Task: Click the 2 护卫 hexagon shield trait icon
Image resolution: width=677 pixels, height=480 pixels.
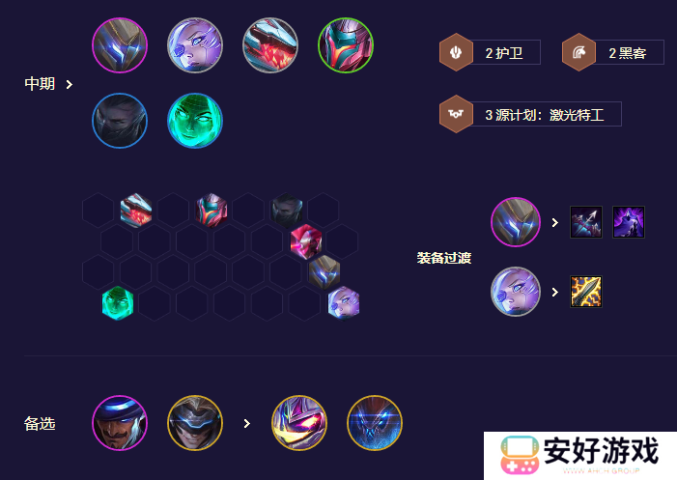Action: (456, 52)
